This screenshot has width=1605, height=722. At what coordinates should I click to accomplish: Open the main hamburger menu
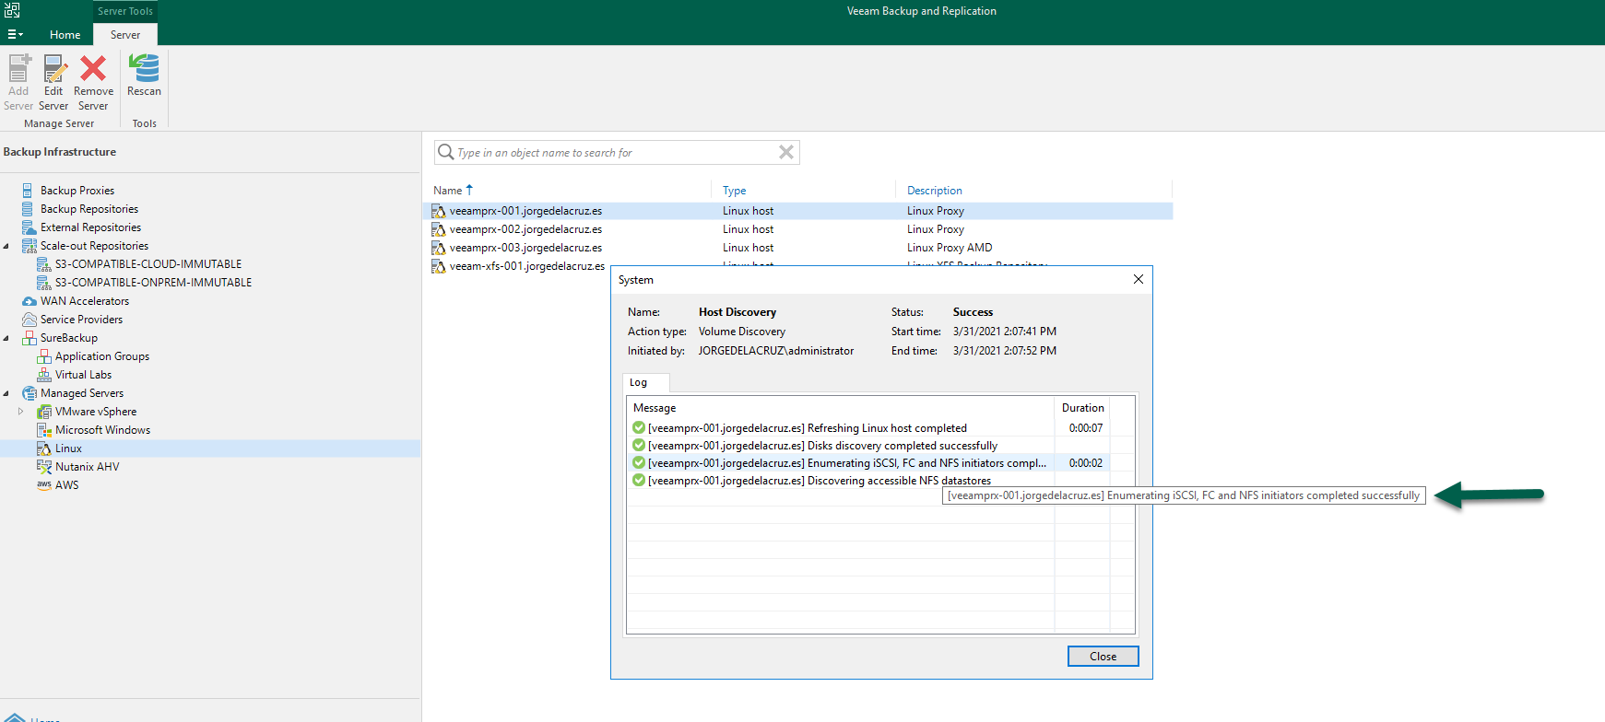15,34
